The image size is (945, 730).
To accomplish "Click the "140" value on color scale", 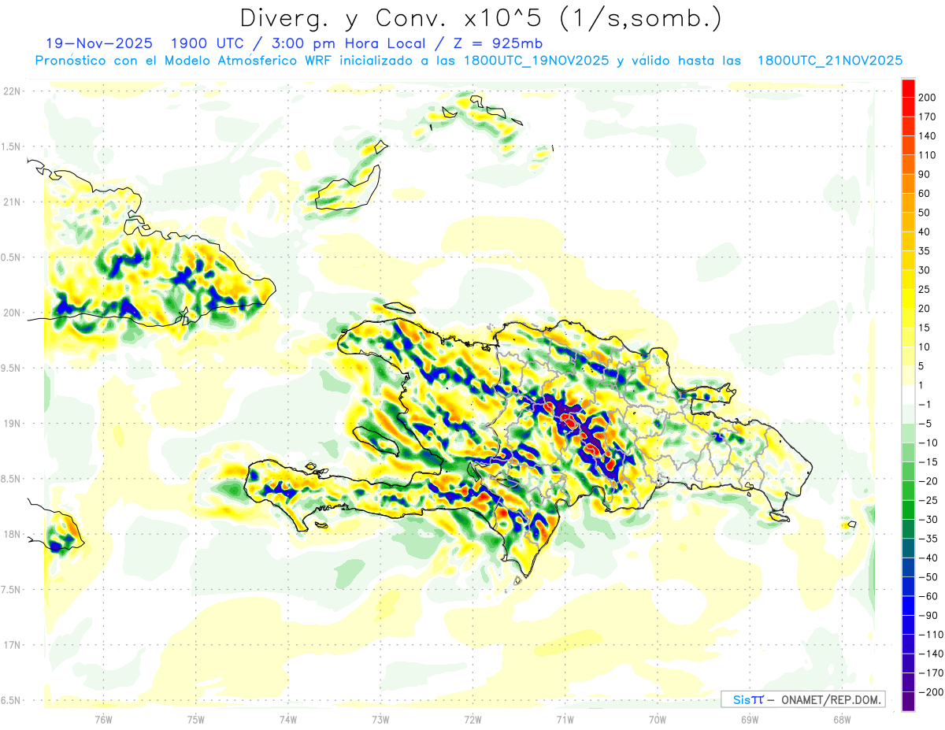I will 927,136.
